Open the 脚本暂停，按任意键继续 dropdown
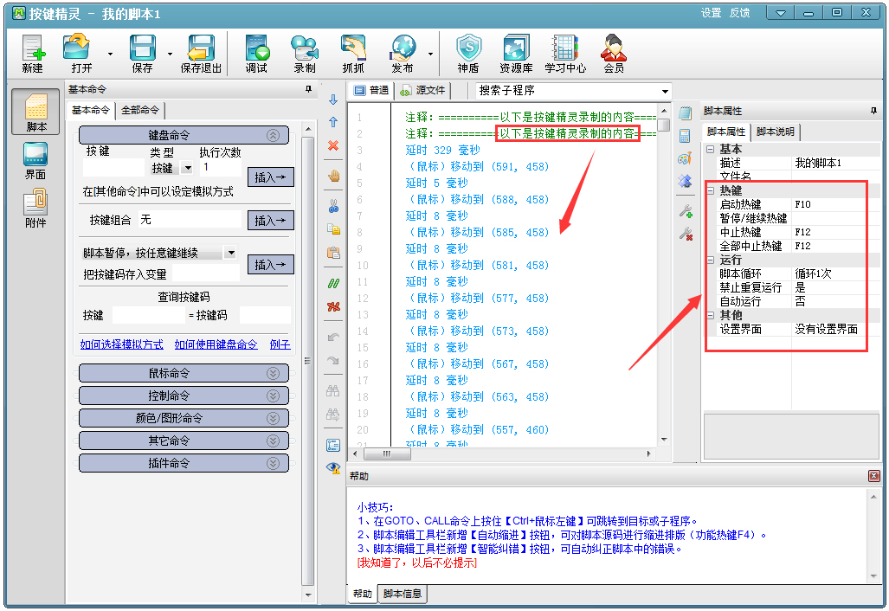This screenshot has height=611, width=889. pyautogui.click(x=230, y=253)
